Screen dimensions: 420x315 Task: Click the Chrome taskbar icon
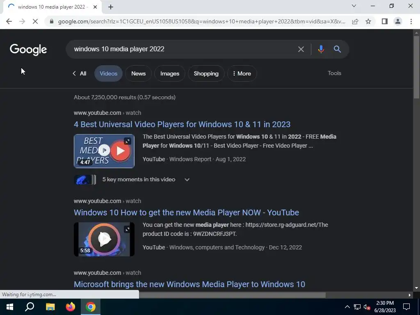(91, 307)
